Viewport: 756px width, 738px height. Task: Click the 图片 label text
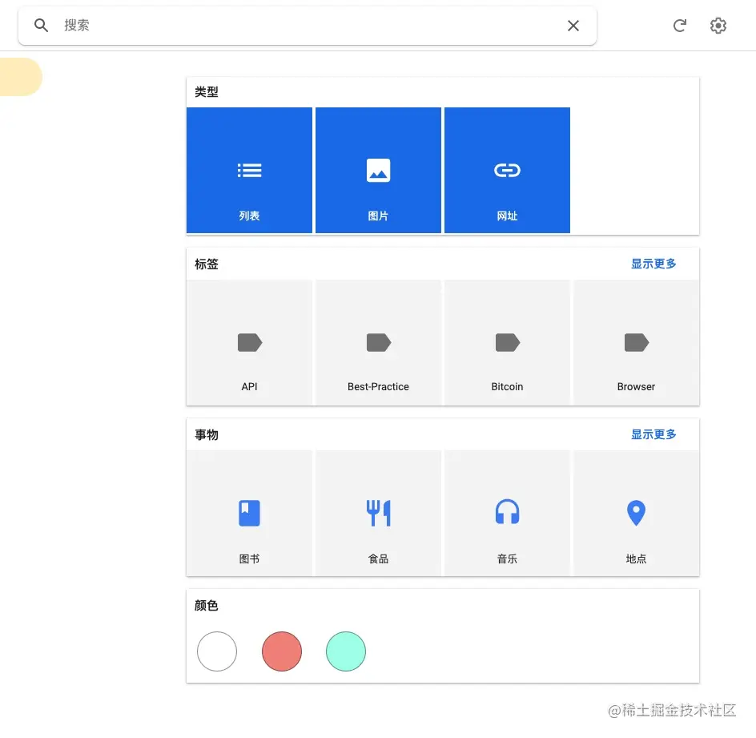coord(378,216)
